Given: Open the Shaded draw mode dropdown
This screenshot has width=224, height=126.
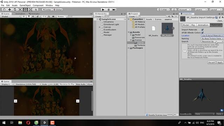Looking at the screenshot, I should point(11,16).
